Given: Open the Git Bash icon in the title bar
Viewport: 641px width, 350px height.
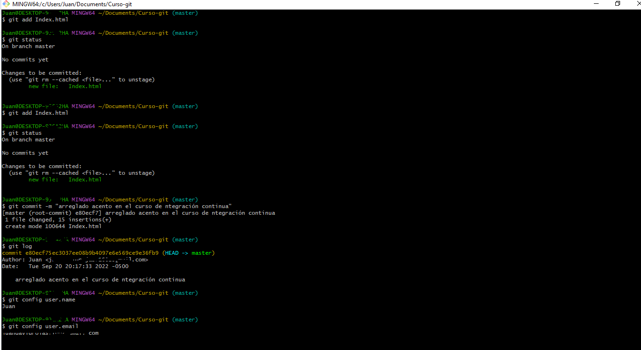Looking at the screenshot, I should pyautogui.click(x=6, y=4).
